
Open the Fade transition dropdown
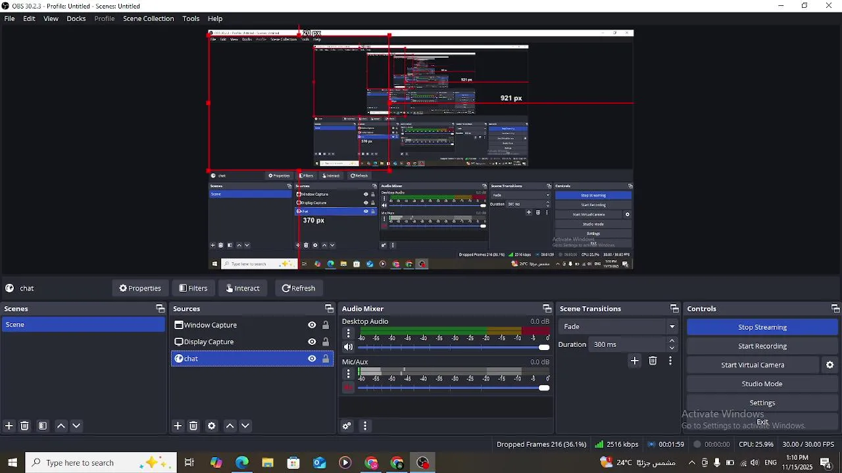coord(618,327)
